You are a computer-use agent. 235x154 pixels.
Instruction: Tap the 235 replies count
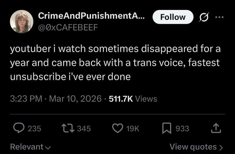(34, 128)
